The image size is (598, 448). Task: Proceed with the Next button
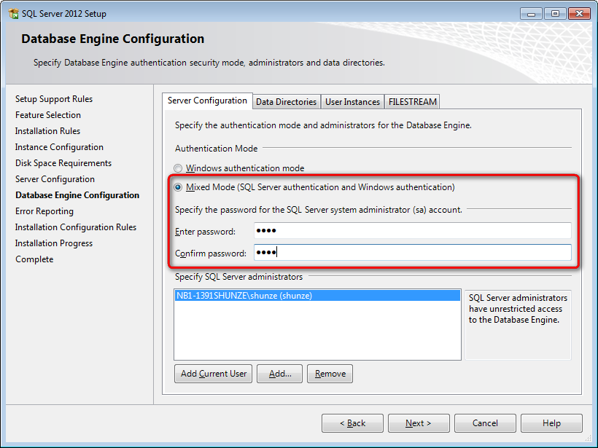coord(419,423)
